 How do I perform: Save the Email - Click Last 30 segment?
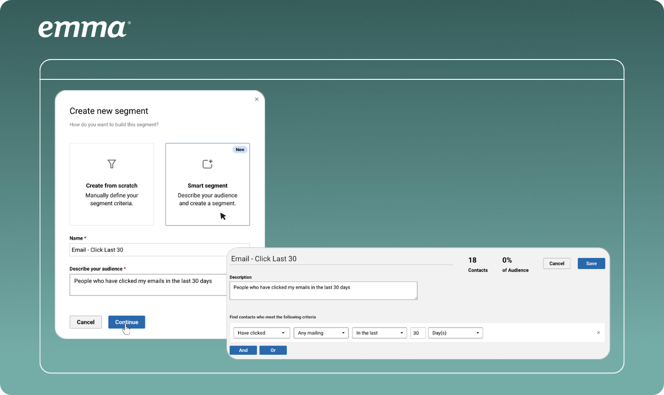click(x=591, y=263)
